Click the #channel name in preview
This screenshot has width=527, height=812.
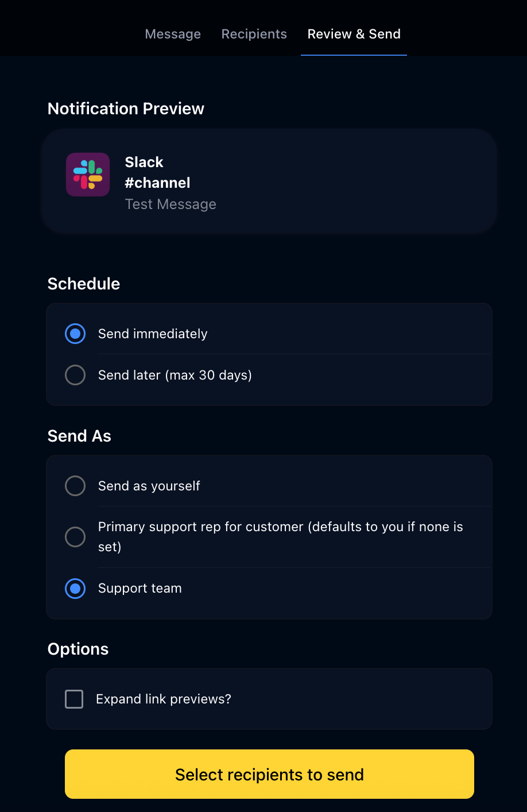157,183
